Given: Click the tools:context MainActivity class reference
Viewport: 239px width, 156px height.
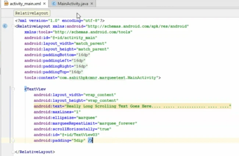Looking at the screenshot, I should pos(142,78).
